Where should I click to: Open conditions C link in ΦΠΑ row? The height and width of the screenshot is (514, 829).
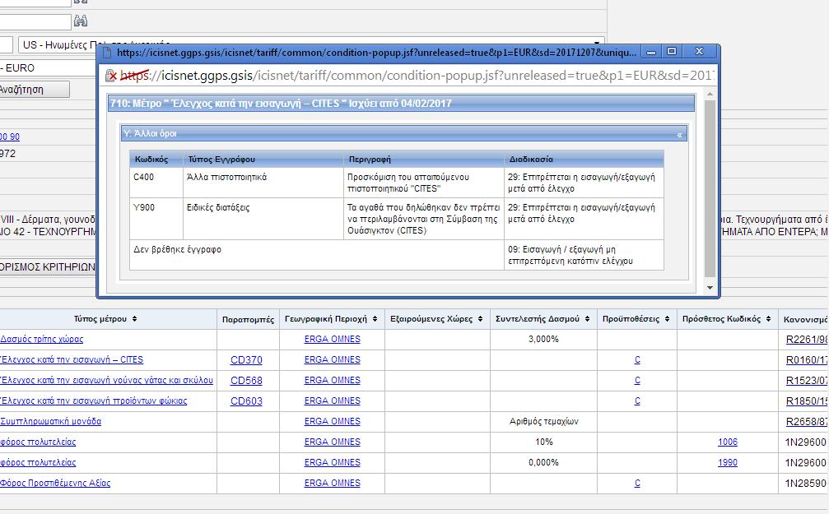(637, 483)
